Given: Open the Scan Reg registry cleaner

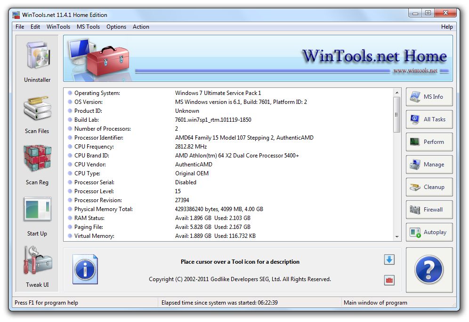Looking at the screenshot, I should pos(37,165).
